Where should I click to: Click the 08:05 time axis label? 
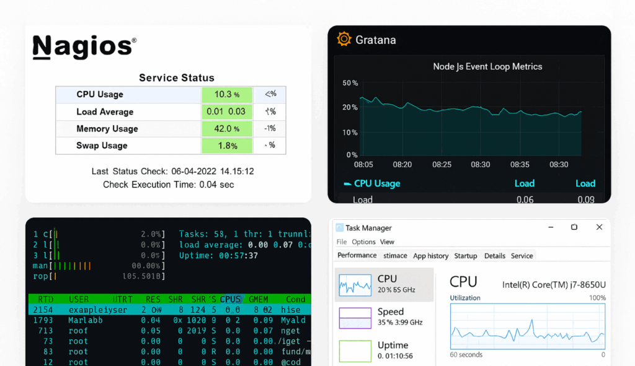tap(363, 165)
